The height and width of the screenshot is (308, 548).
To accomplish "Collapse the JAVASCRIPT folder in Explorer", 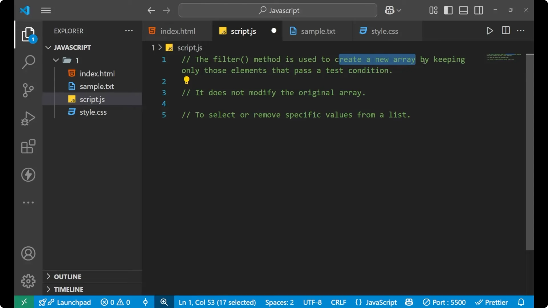I will [x=48, y=47].
